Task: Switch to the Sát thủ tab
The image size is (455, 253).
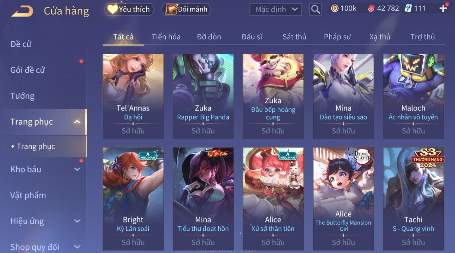Action: (x=294, y=37)
